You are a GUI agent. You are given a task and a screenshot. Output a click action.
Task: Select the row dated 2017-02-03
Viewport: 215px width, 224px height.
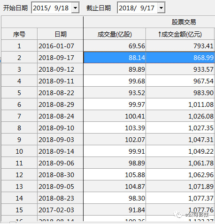pyautogui.click(x=108, y=210)
